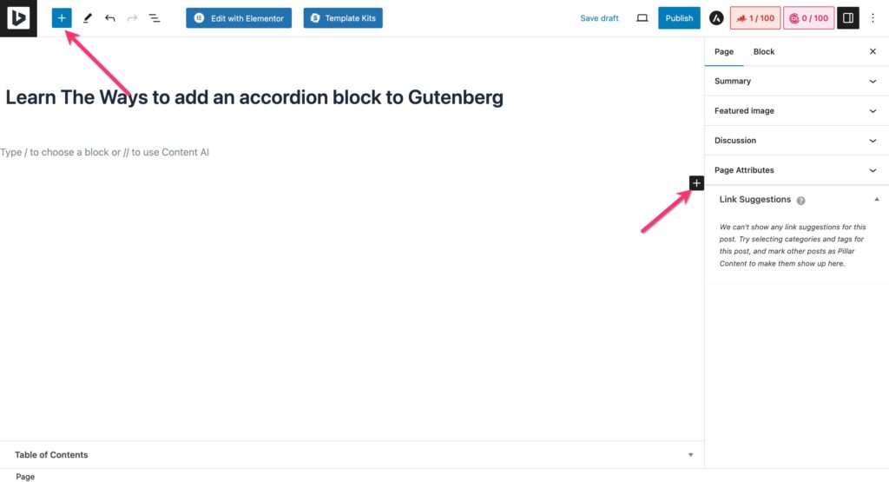Collapse the Link Suggestions section
This screenshot has height=482, width=889.
pos(876,200)
